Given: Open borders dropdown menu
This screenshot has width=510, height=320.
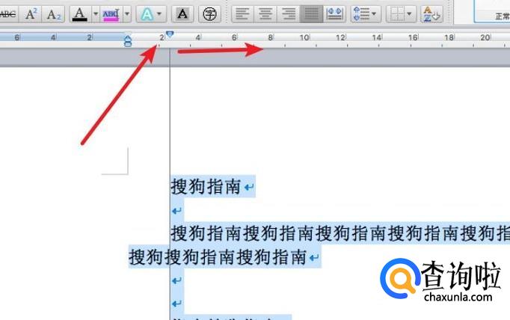Looking at the screenshot, I should click(401, 14).
